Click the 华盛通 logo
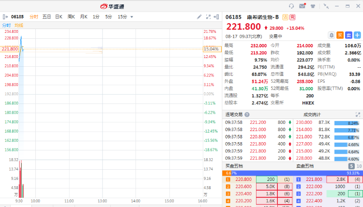Screen dimensions: 363x207 click(x=112, y=6)
